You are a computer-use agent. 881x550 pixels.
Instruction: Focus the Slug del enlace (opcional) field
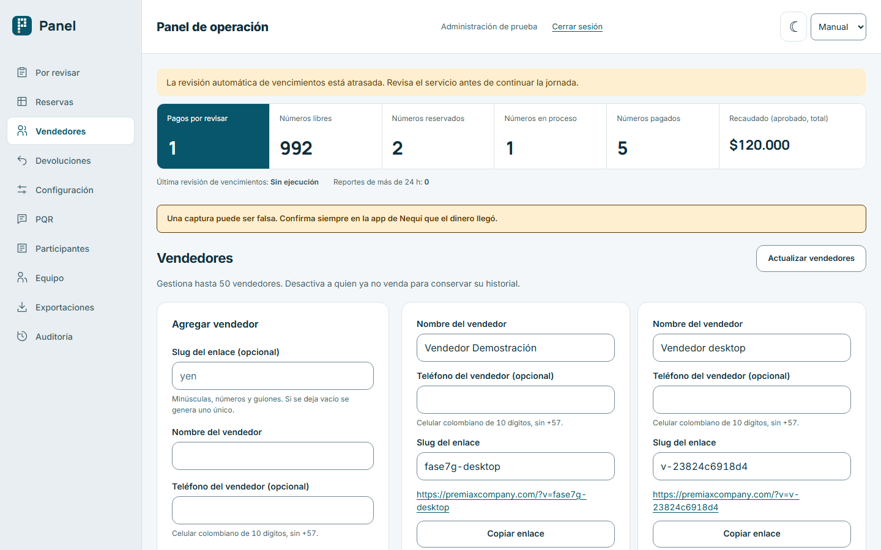[273, 376]
